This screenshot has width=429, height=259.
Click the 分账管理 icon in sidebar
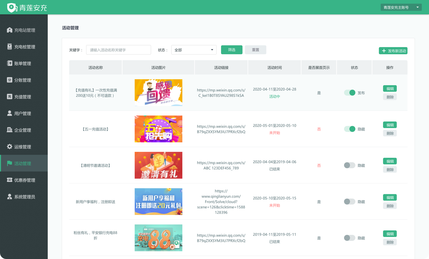coord(10,80)
